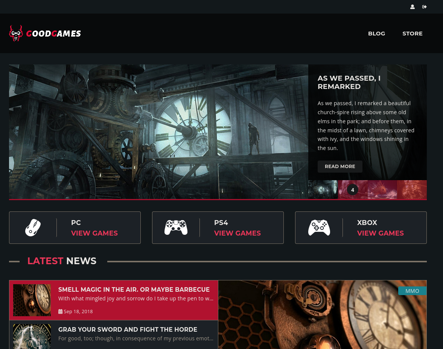
Task: Click the main clock-tower slider image
Action: pyautogui.click(x=158, y=132)
